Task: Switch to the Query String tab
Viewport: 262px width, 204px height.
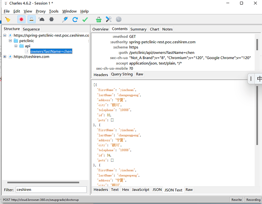Action: [122, 74]
